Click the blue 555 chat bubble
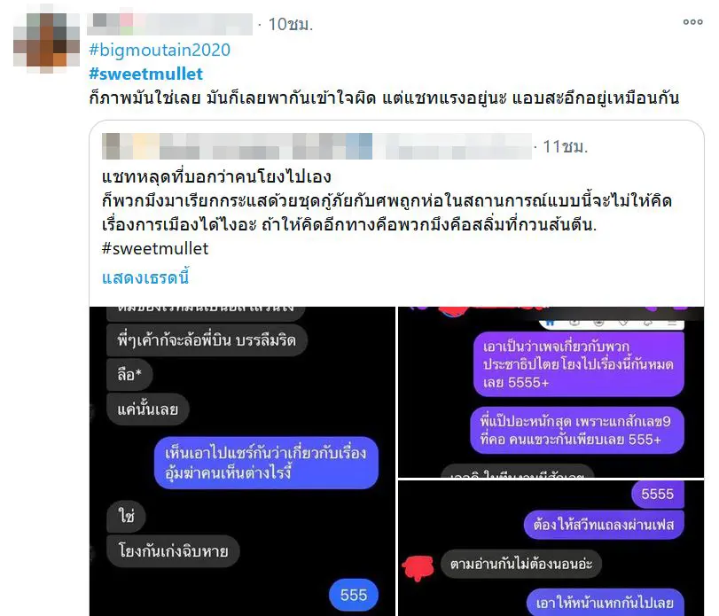719x616 pixels. (x=354, y=595)
